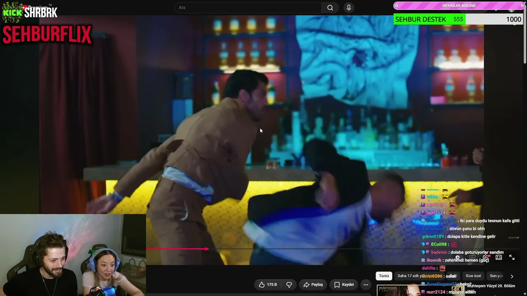The image size is (527, 296).
Task: Open the three-dot more actions menu
Action: 366,284
